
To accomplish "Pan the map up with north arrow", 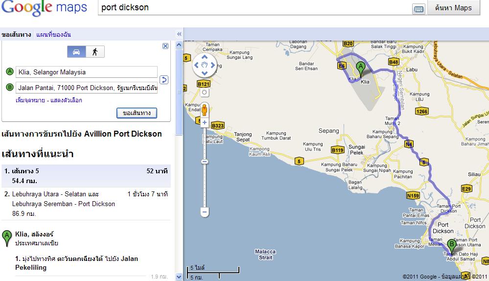I will (205, 56).
